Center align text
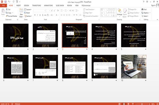The height and width of the screenshot is (105, 159). 64,15
